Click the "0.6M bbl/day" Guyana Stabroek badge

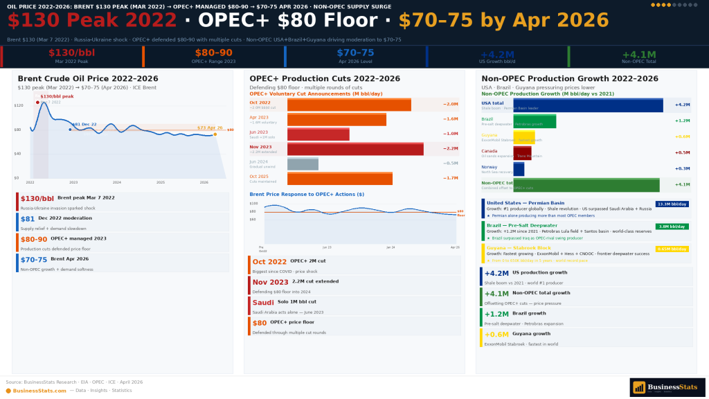pyautogui.click(x=672, y=249)
